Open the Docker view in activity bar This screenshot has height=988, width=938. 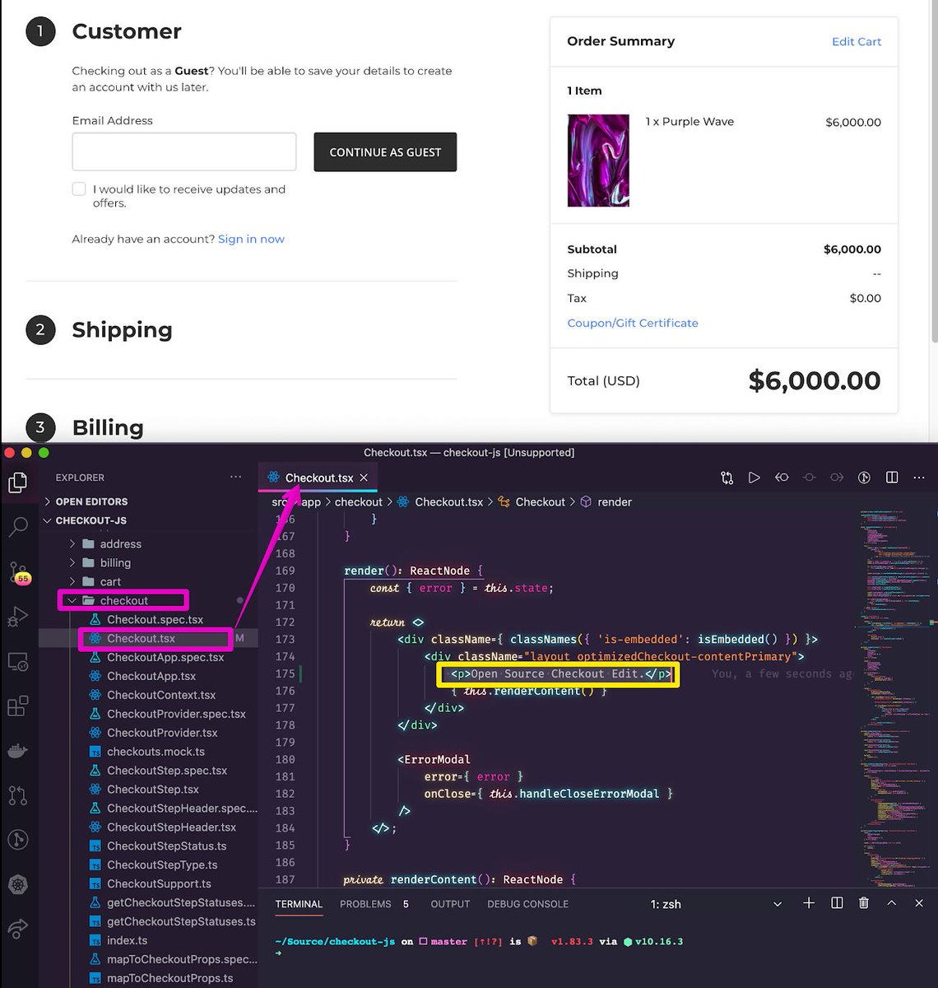18,751
